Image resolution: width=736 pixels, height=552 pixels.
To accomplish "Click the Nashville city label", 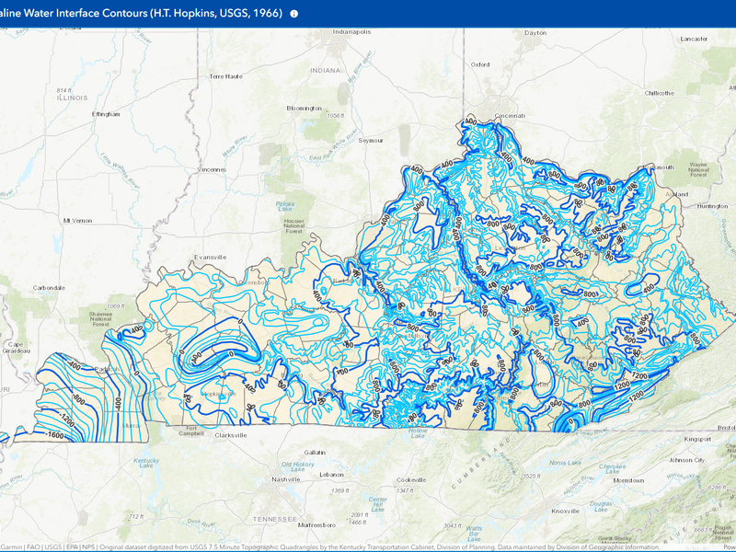I will tap(286, 479).
